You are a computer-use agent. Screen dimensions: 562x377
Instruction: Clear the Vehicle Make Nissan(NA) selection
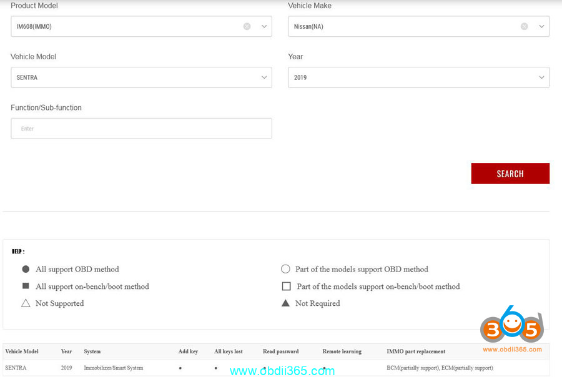[x=524, y=26]
